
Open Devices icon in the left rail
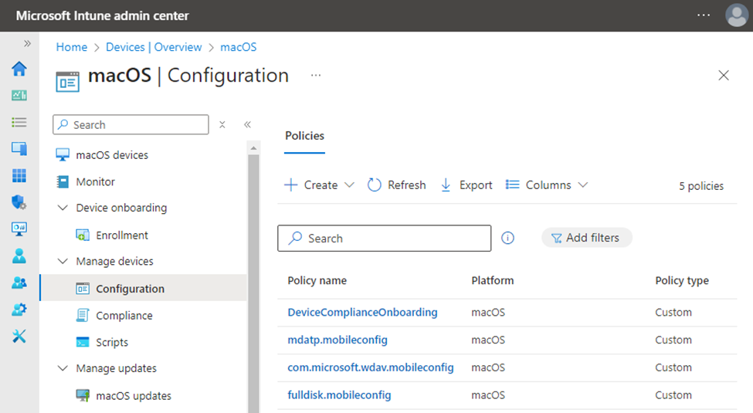click(x=19, y=149)
